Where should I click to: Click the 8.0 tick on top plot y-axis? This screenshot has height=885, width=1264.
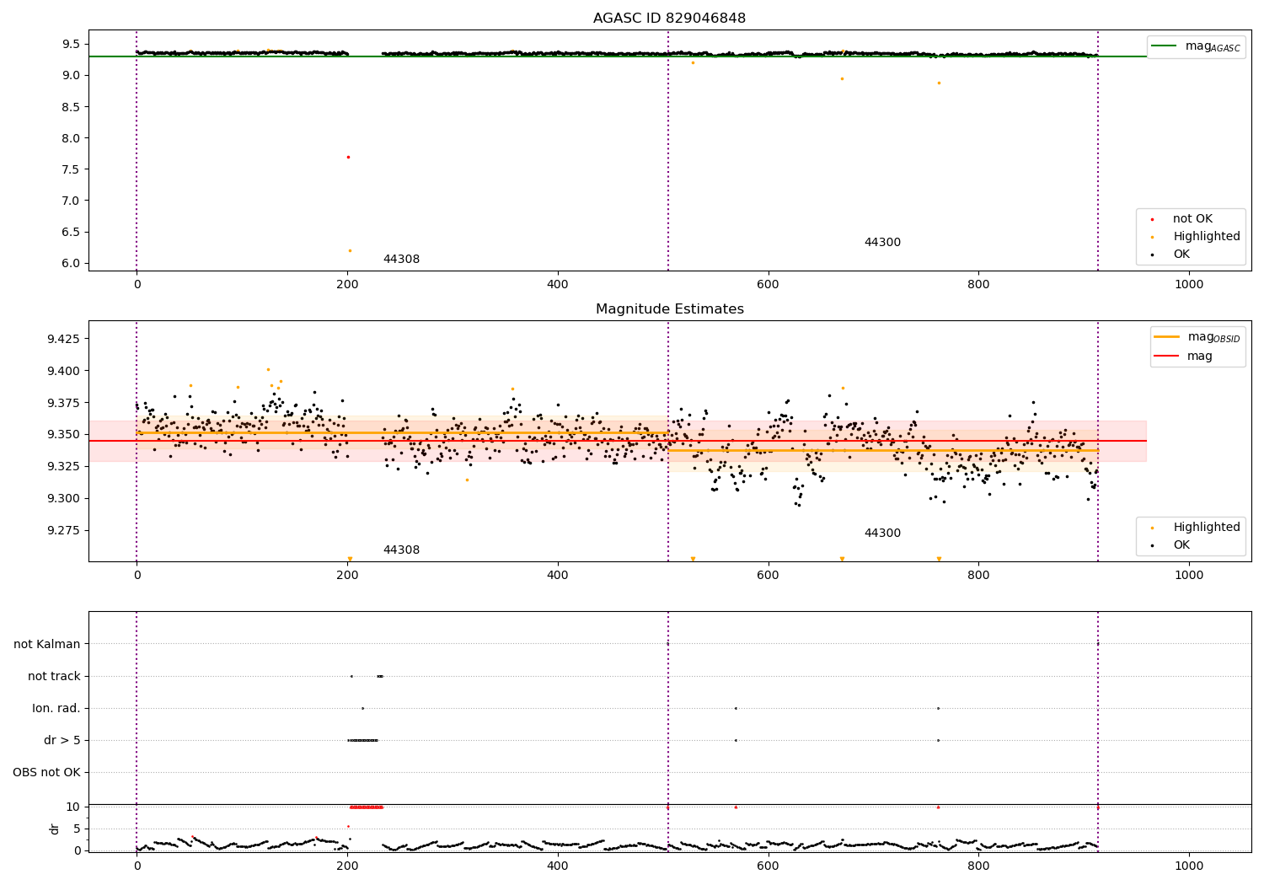pyautogui.click(x=72, y=138)
